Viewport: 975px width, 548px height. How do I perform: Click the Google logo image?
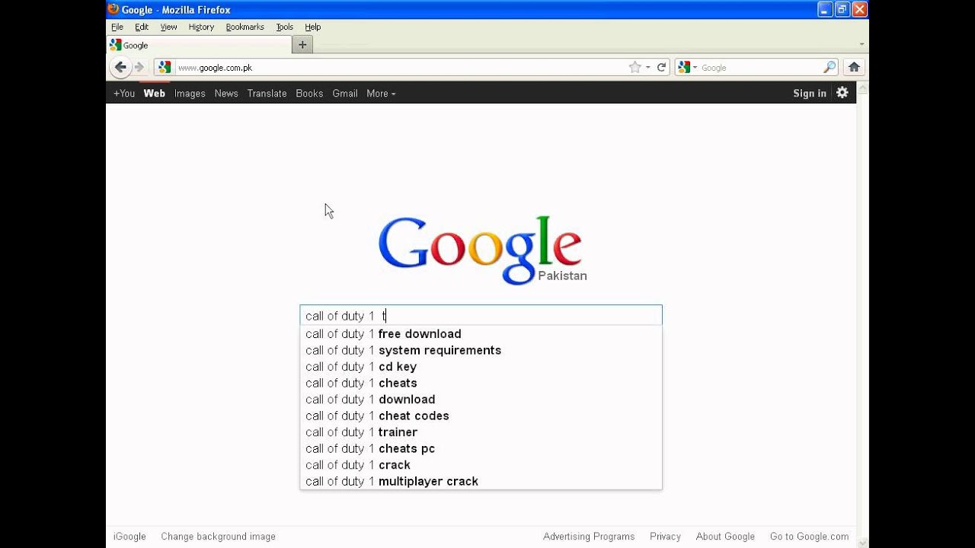(482, 250)
